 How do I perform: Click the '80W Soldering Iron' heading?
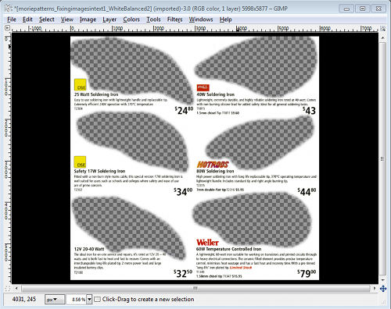tap(215, 171)
